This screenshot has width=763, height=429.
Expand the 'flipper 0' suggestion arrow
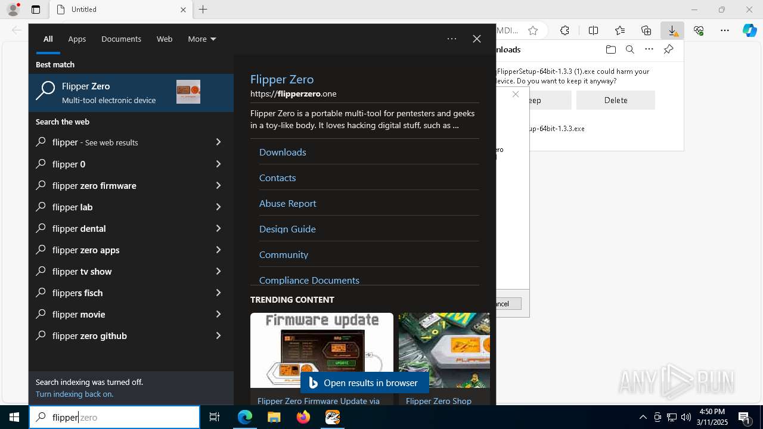point(218,164)
